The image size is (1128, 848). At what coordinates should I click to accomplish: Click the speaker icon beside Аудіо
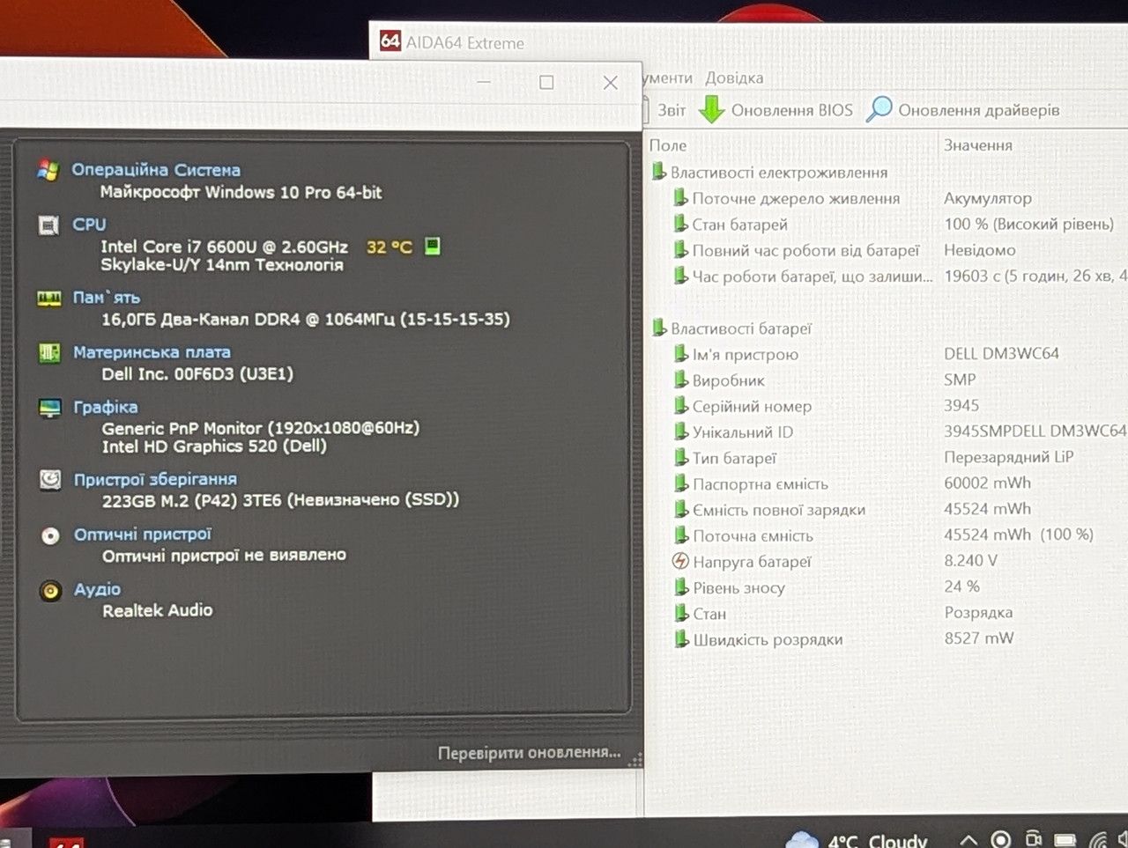pyautogui.click(x=51, y=591)
